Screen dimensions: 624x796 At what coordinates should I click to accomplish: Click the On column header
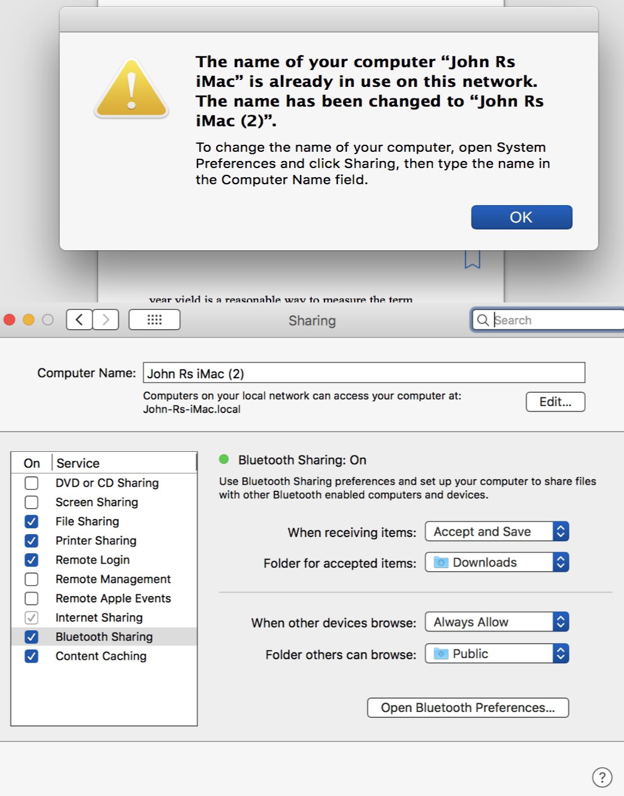click(32, 463)
